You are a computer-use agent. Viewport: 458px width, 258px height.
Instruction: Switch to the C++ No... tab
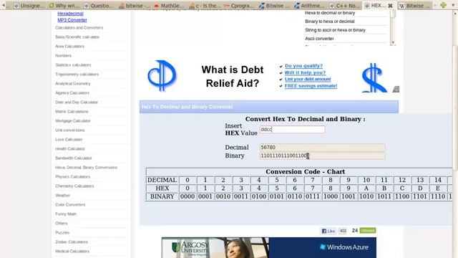coord(344,6)
